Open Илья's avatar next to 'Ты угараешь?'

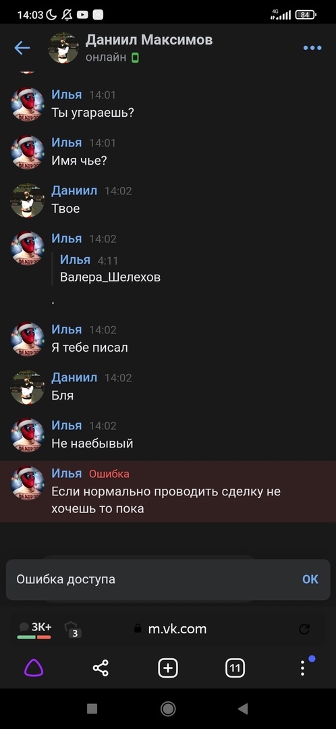[x=28, y=104]
